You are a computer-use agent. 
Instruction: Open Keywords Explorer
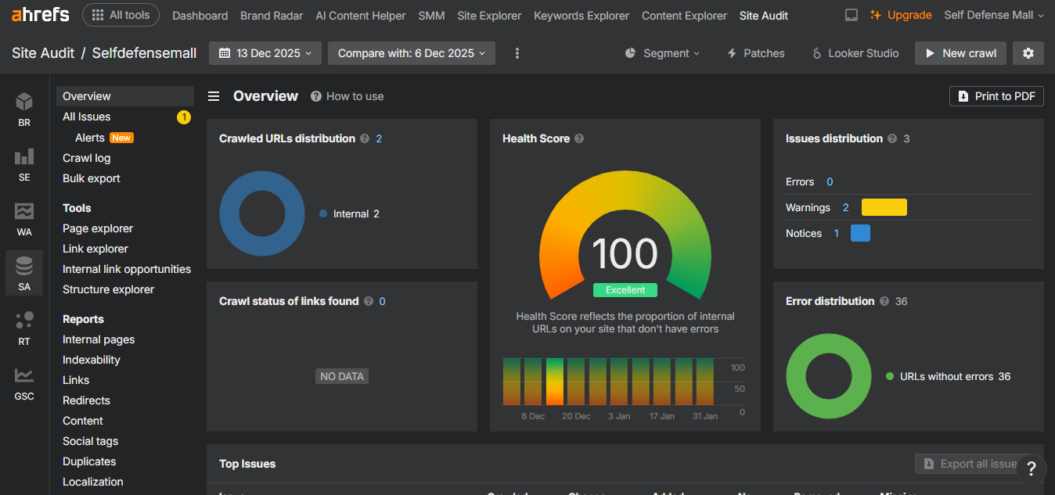[582, 16]
